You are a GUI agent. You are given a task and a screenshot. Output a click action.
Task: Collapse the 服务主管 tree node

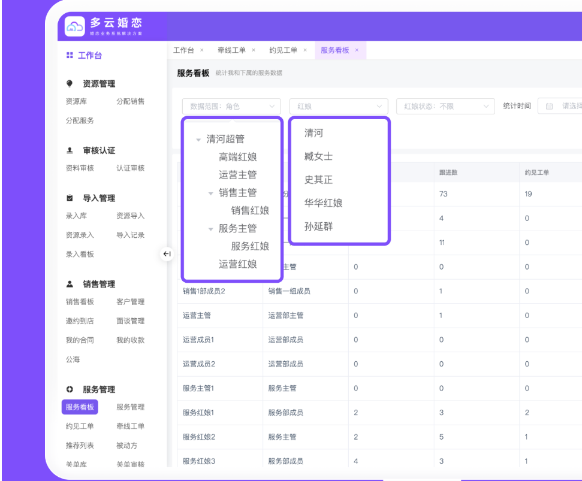point(210,229)
